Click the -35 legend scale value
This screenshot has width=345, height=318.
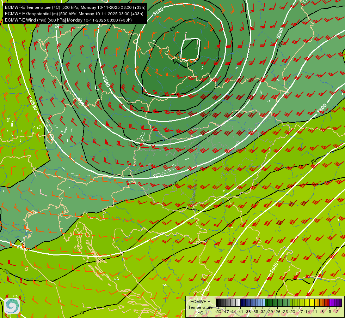pyautogui.click(x=255, y=312)
